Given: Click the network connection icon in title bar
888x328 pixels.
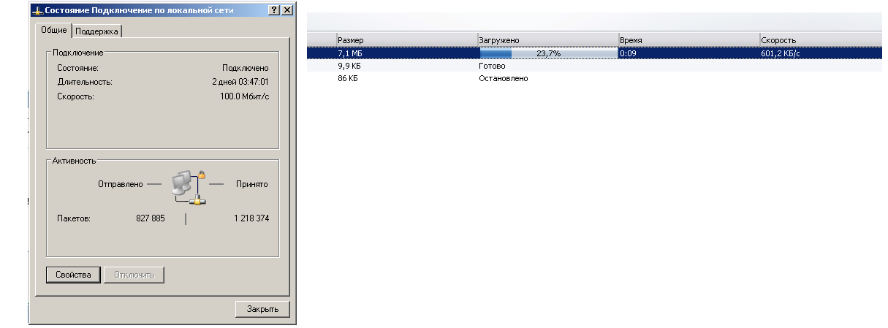Looking at the screenshot, I should click(x=38, y=10).
